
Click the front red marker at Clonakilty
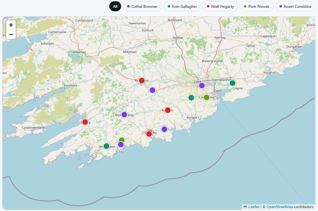[149, 134]
